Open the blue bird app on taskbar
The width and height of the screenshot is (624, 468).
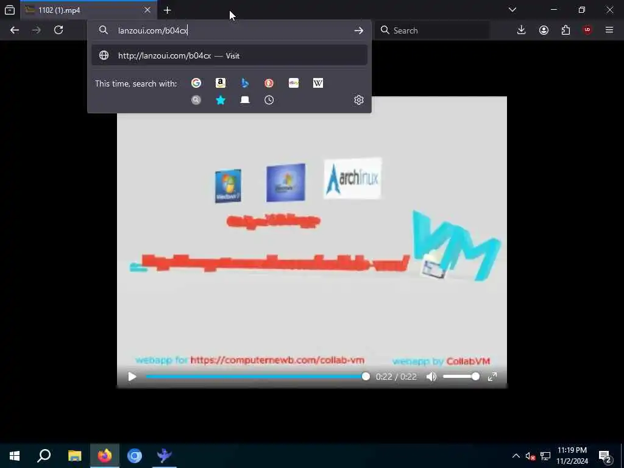click(x=165, y=456)
